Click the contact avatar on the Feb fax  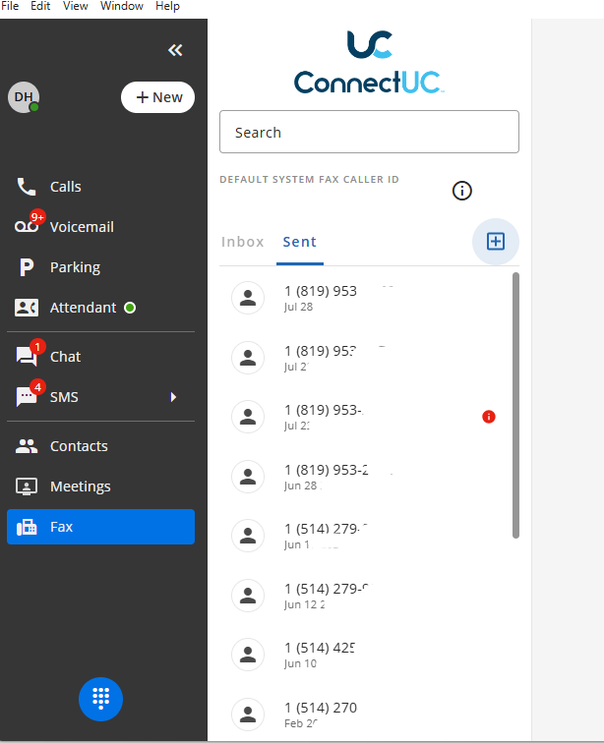coord(248,714)
